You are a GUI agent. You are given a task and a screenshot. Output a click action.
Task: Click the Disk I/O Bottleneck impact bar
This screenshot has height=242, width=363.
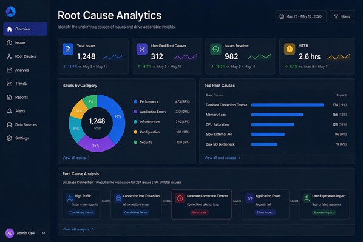[264, 144]
